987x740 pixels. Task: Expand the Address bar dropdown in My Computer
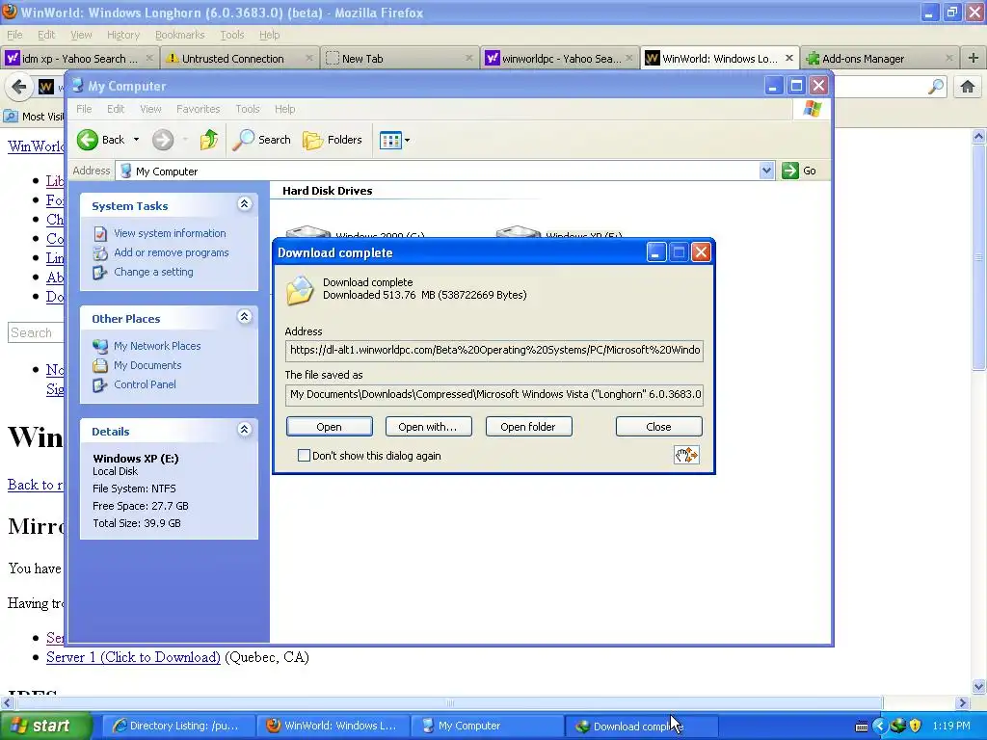[x=766, y=171]
